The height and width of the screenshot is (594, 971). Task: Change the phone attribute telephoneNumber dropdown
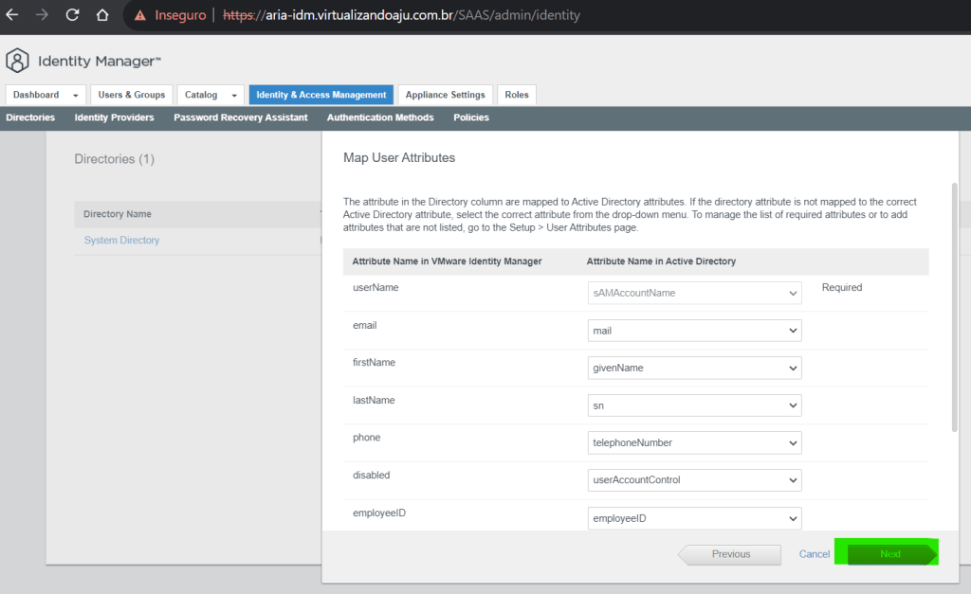click(694, 442)
